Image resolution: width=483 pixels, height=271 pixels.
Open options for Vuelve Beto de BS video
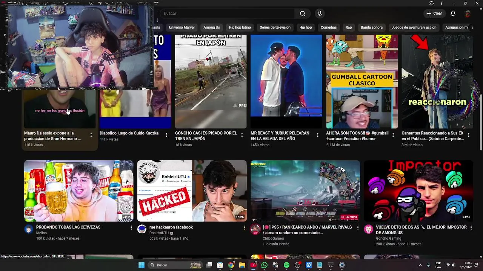pos(471,228)
